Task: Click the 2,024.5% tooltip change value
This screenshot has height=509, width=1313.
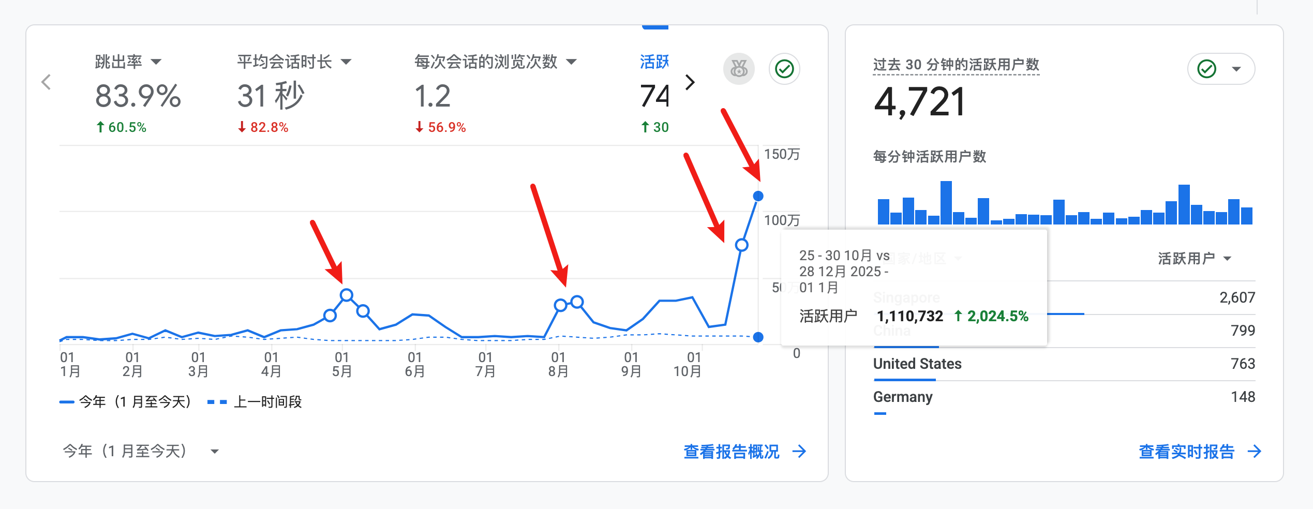Action: tap(991, 316)
